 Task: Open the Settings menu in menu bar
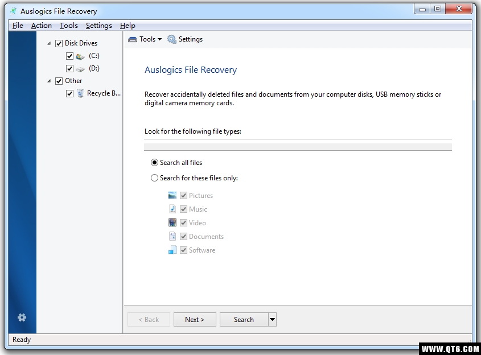click(x=99, y=26)
